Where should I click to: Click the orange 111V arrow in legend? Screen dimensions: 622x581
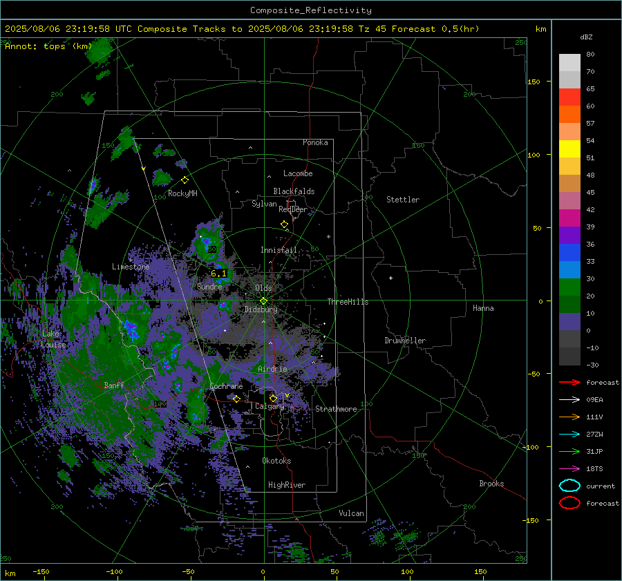(569, 417)
